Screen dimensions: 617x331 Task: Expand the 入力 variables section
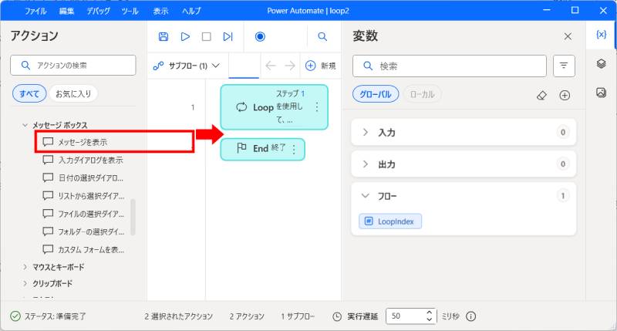(x=366, y=133)
